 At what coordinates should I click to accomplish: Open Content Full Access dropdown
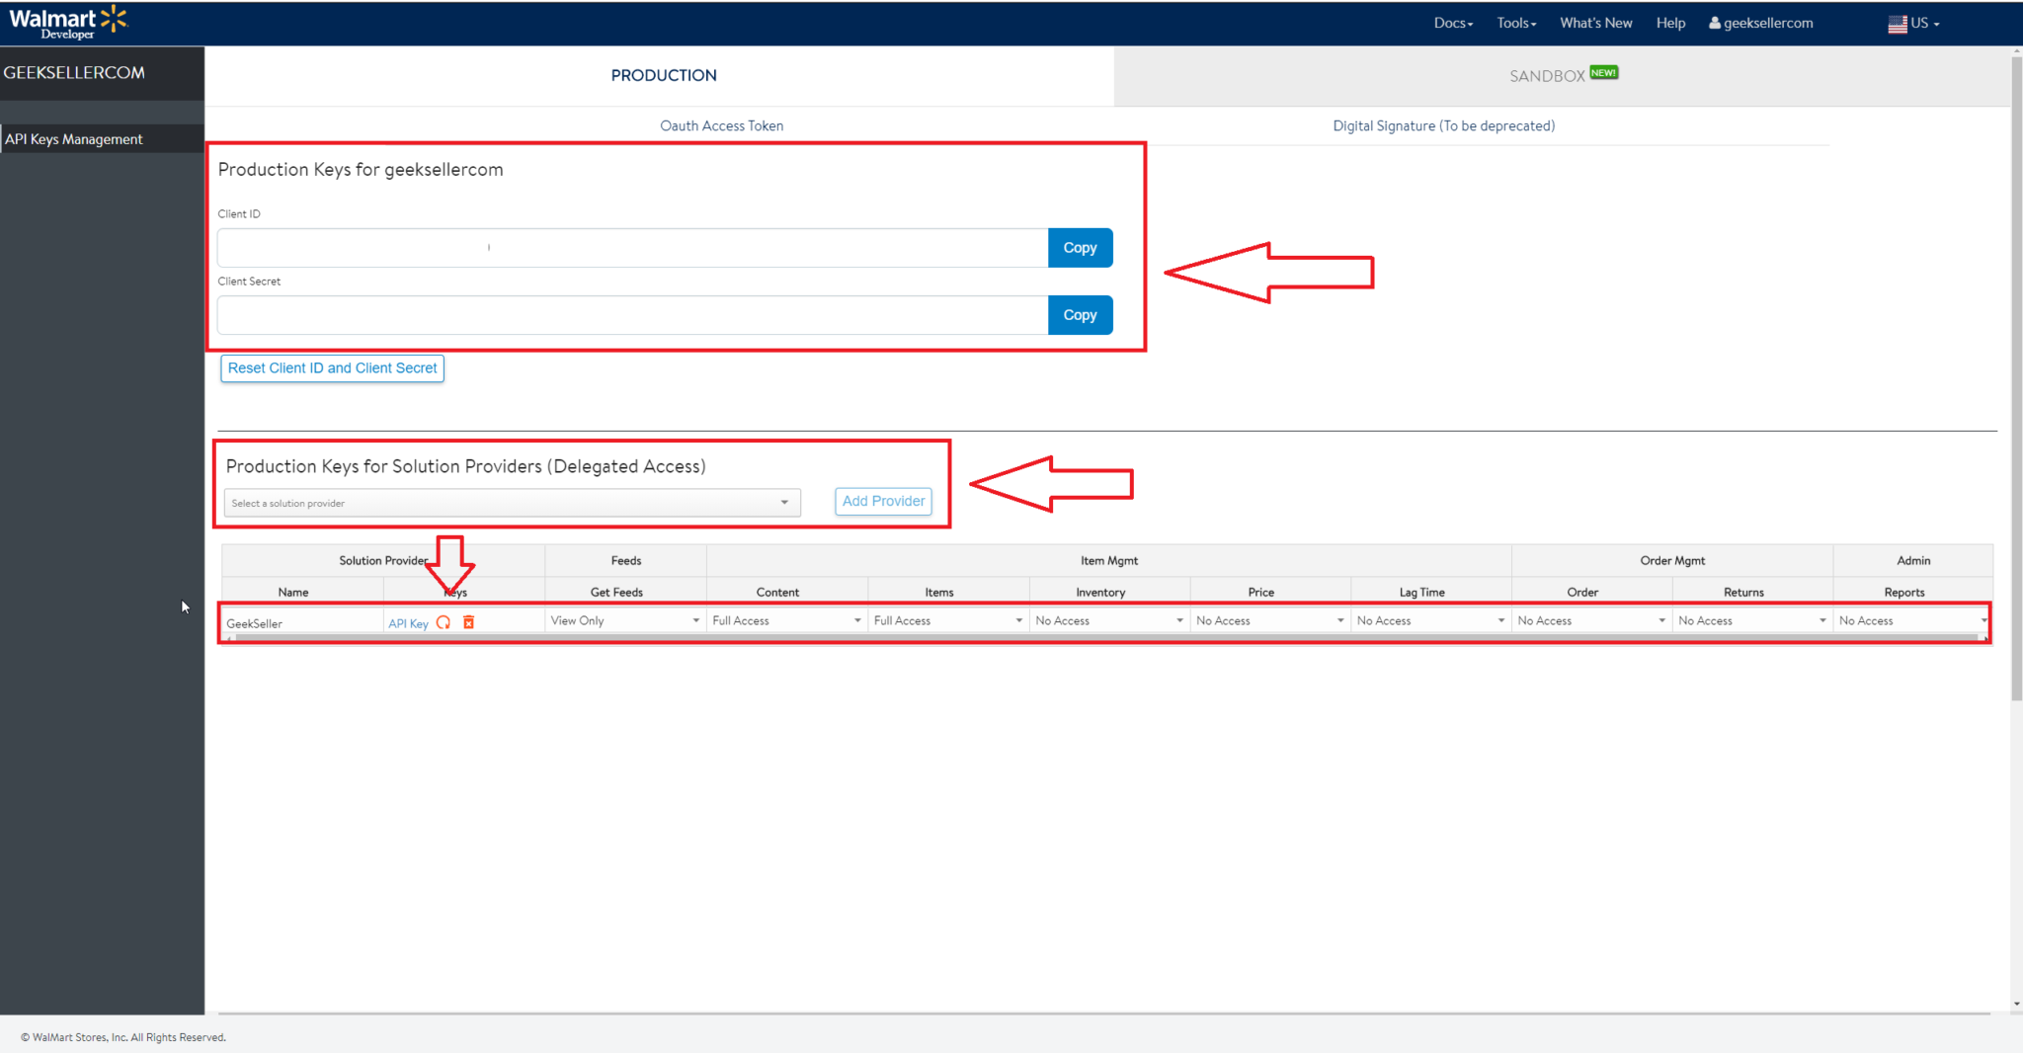786,620
